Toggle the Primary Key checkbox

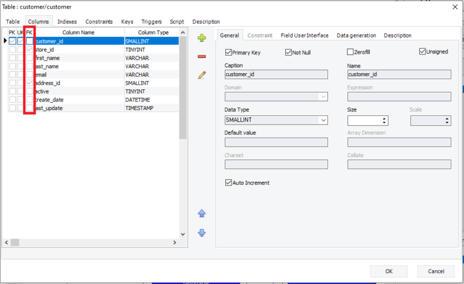pos(228,52)
